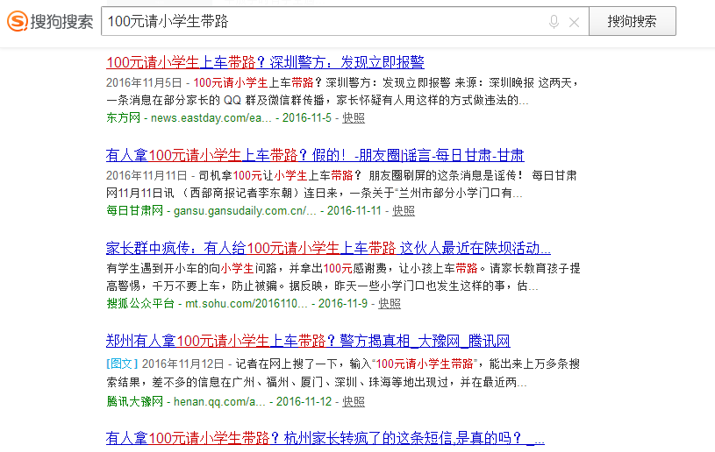
Task: Click the news.eastday.com URL text
Action: [x=211, y=117]
